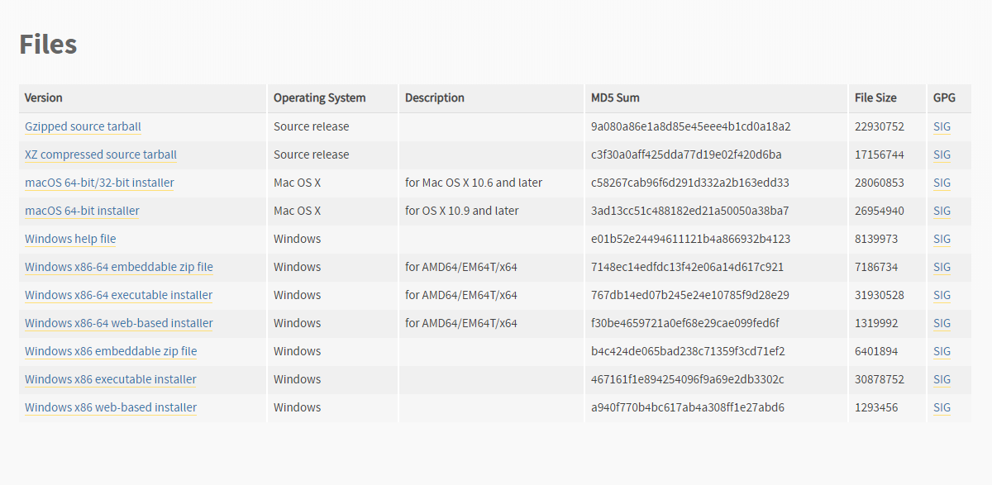Download the XZ compressed source tarball
992x485 pixels.
click(101, 155)
